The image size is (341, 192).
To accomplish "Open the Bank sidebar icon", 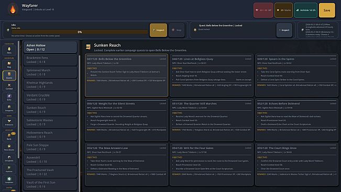I will pyautogui.click(x=9, y=136).
